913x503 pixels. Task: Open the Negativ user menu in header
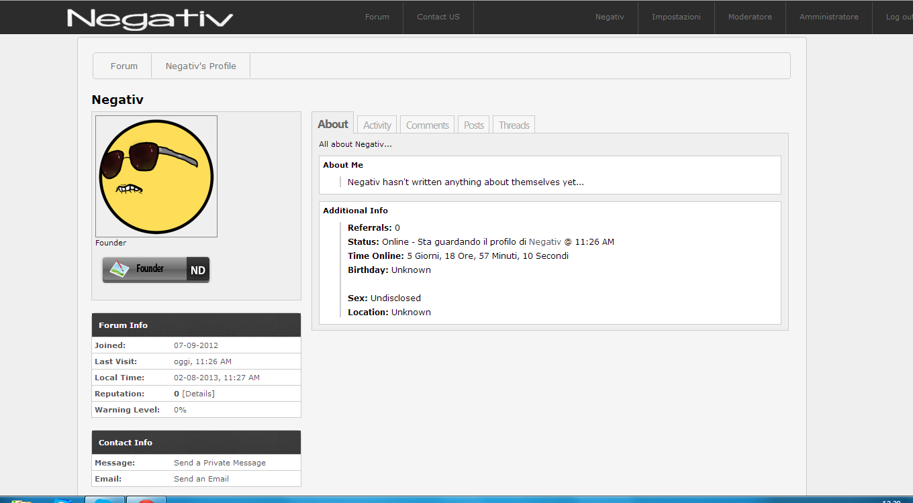[610, 17]
